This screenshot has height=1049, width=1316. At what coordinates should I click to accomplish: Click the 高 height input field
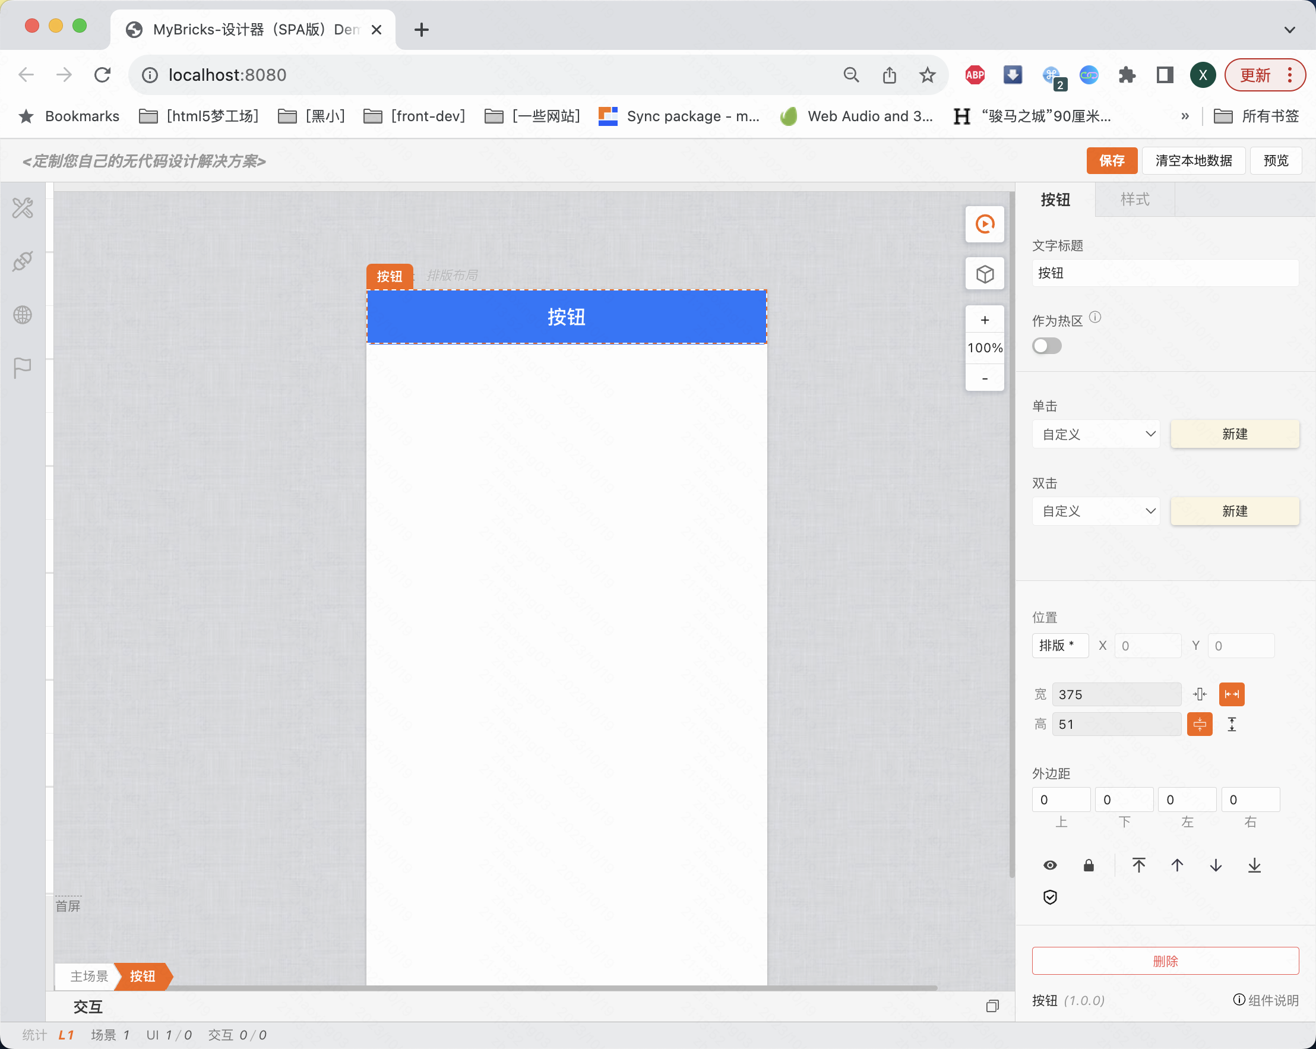click(1116, 724)
